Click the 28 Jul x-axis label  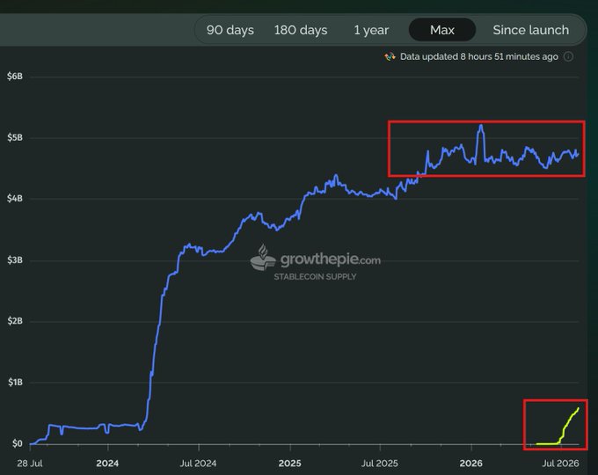point(30,464)
